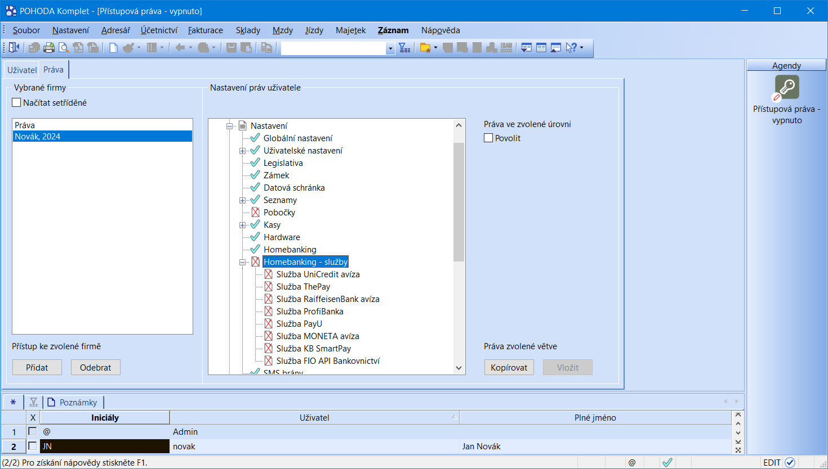
Task: Click the Přidat button
Action: pos(37,367)
